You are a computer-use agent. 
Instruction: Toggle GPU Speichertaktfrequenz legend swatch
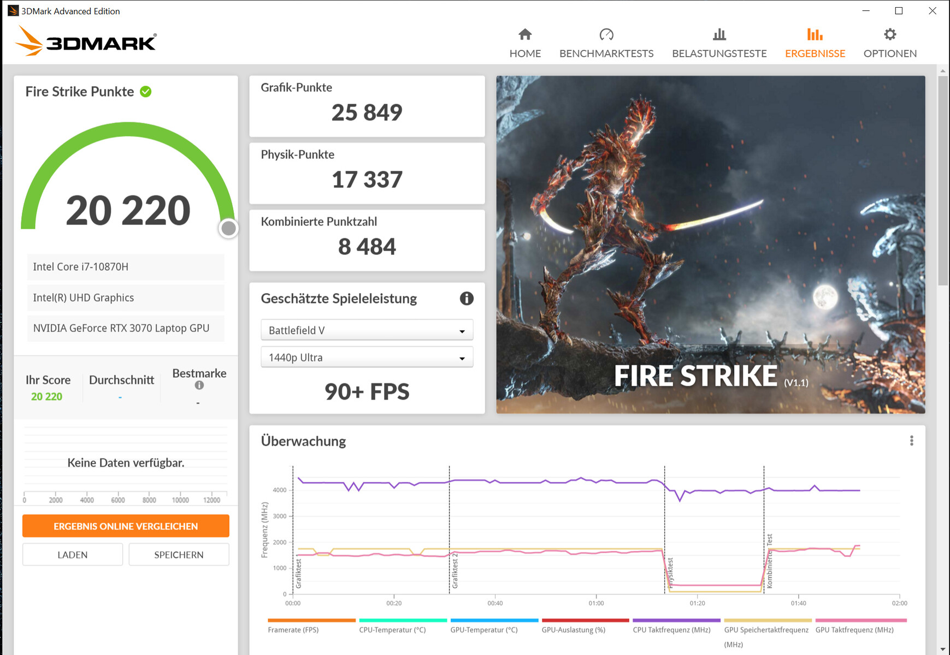[768, 621]
